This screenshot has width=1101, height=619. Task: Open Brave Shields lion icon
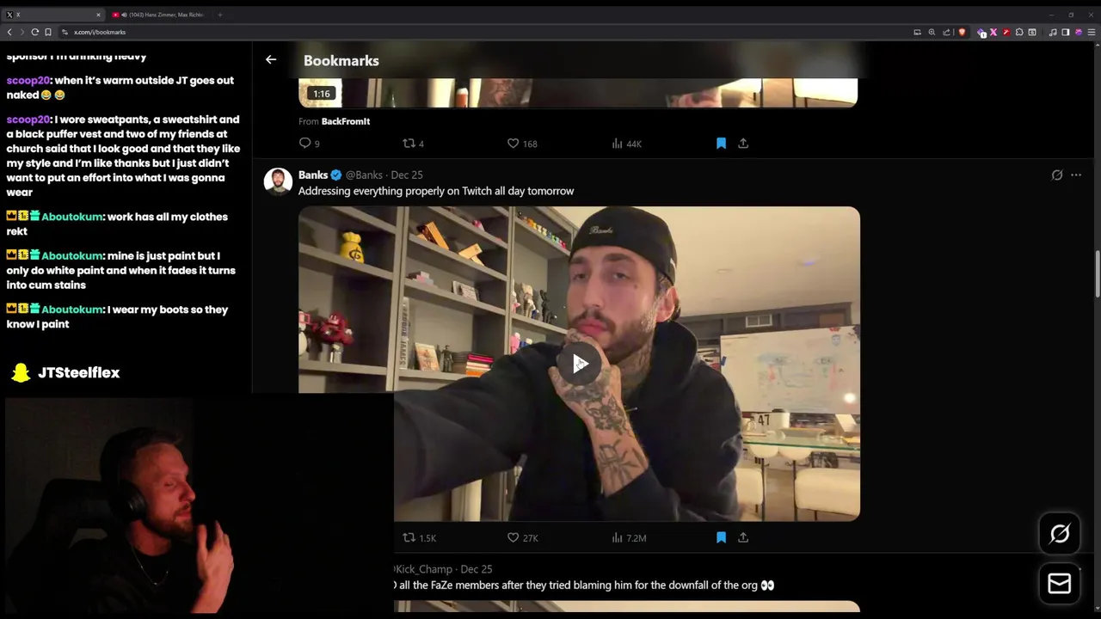click(x=962, y=32)
